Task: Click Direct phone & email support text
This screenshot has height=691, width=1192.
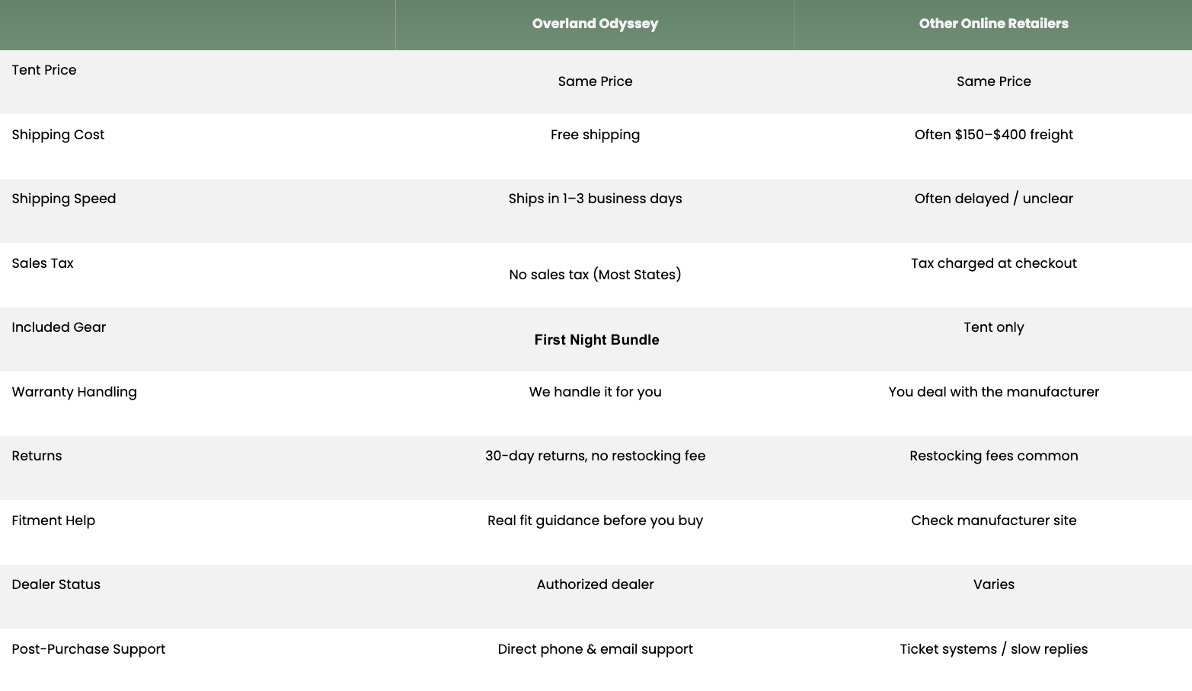Action: tap(595, 649)
